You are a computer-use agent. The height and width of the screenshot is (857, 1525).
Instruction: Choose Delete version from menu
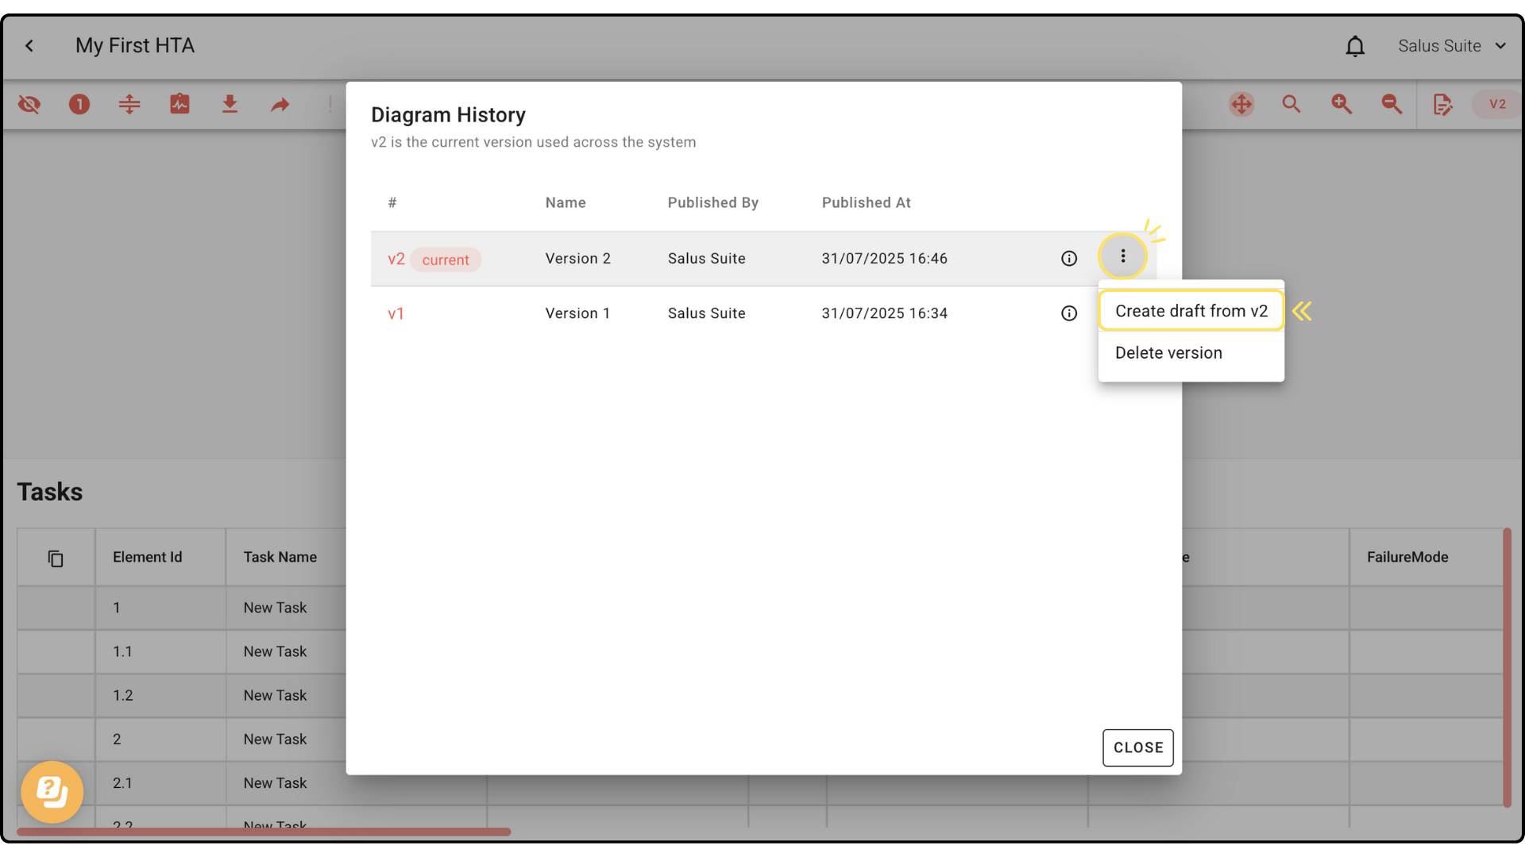(1168, 353)
